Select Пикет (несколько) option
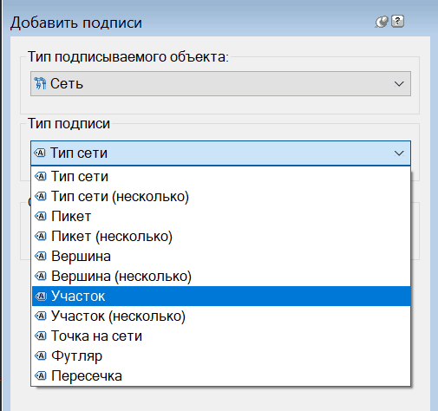Screen dimensions: 438x411 (221, 236)
